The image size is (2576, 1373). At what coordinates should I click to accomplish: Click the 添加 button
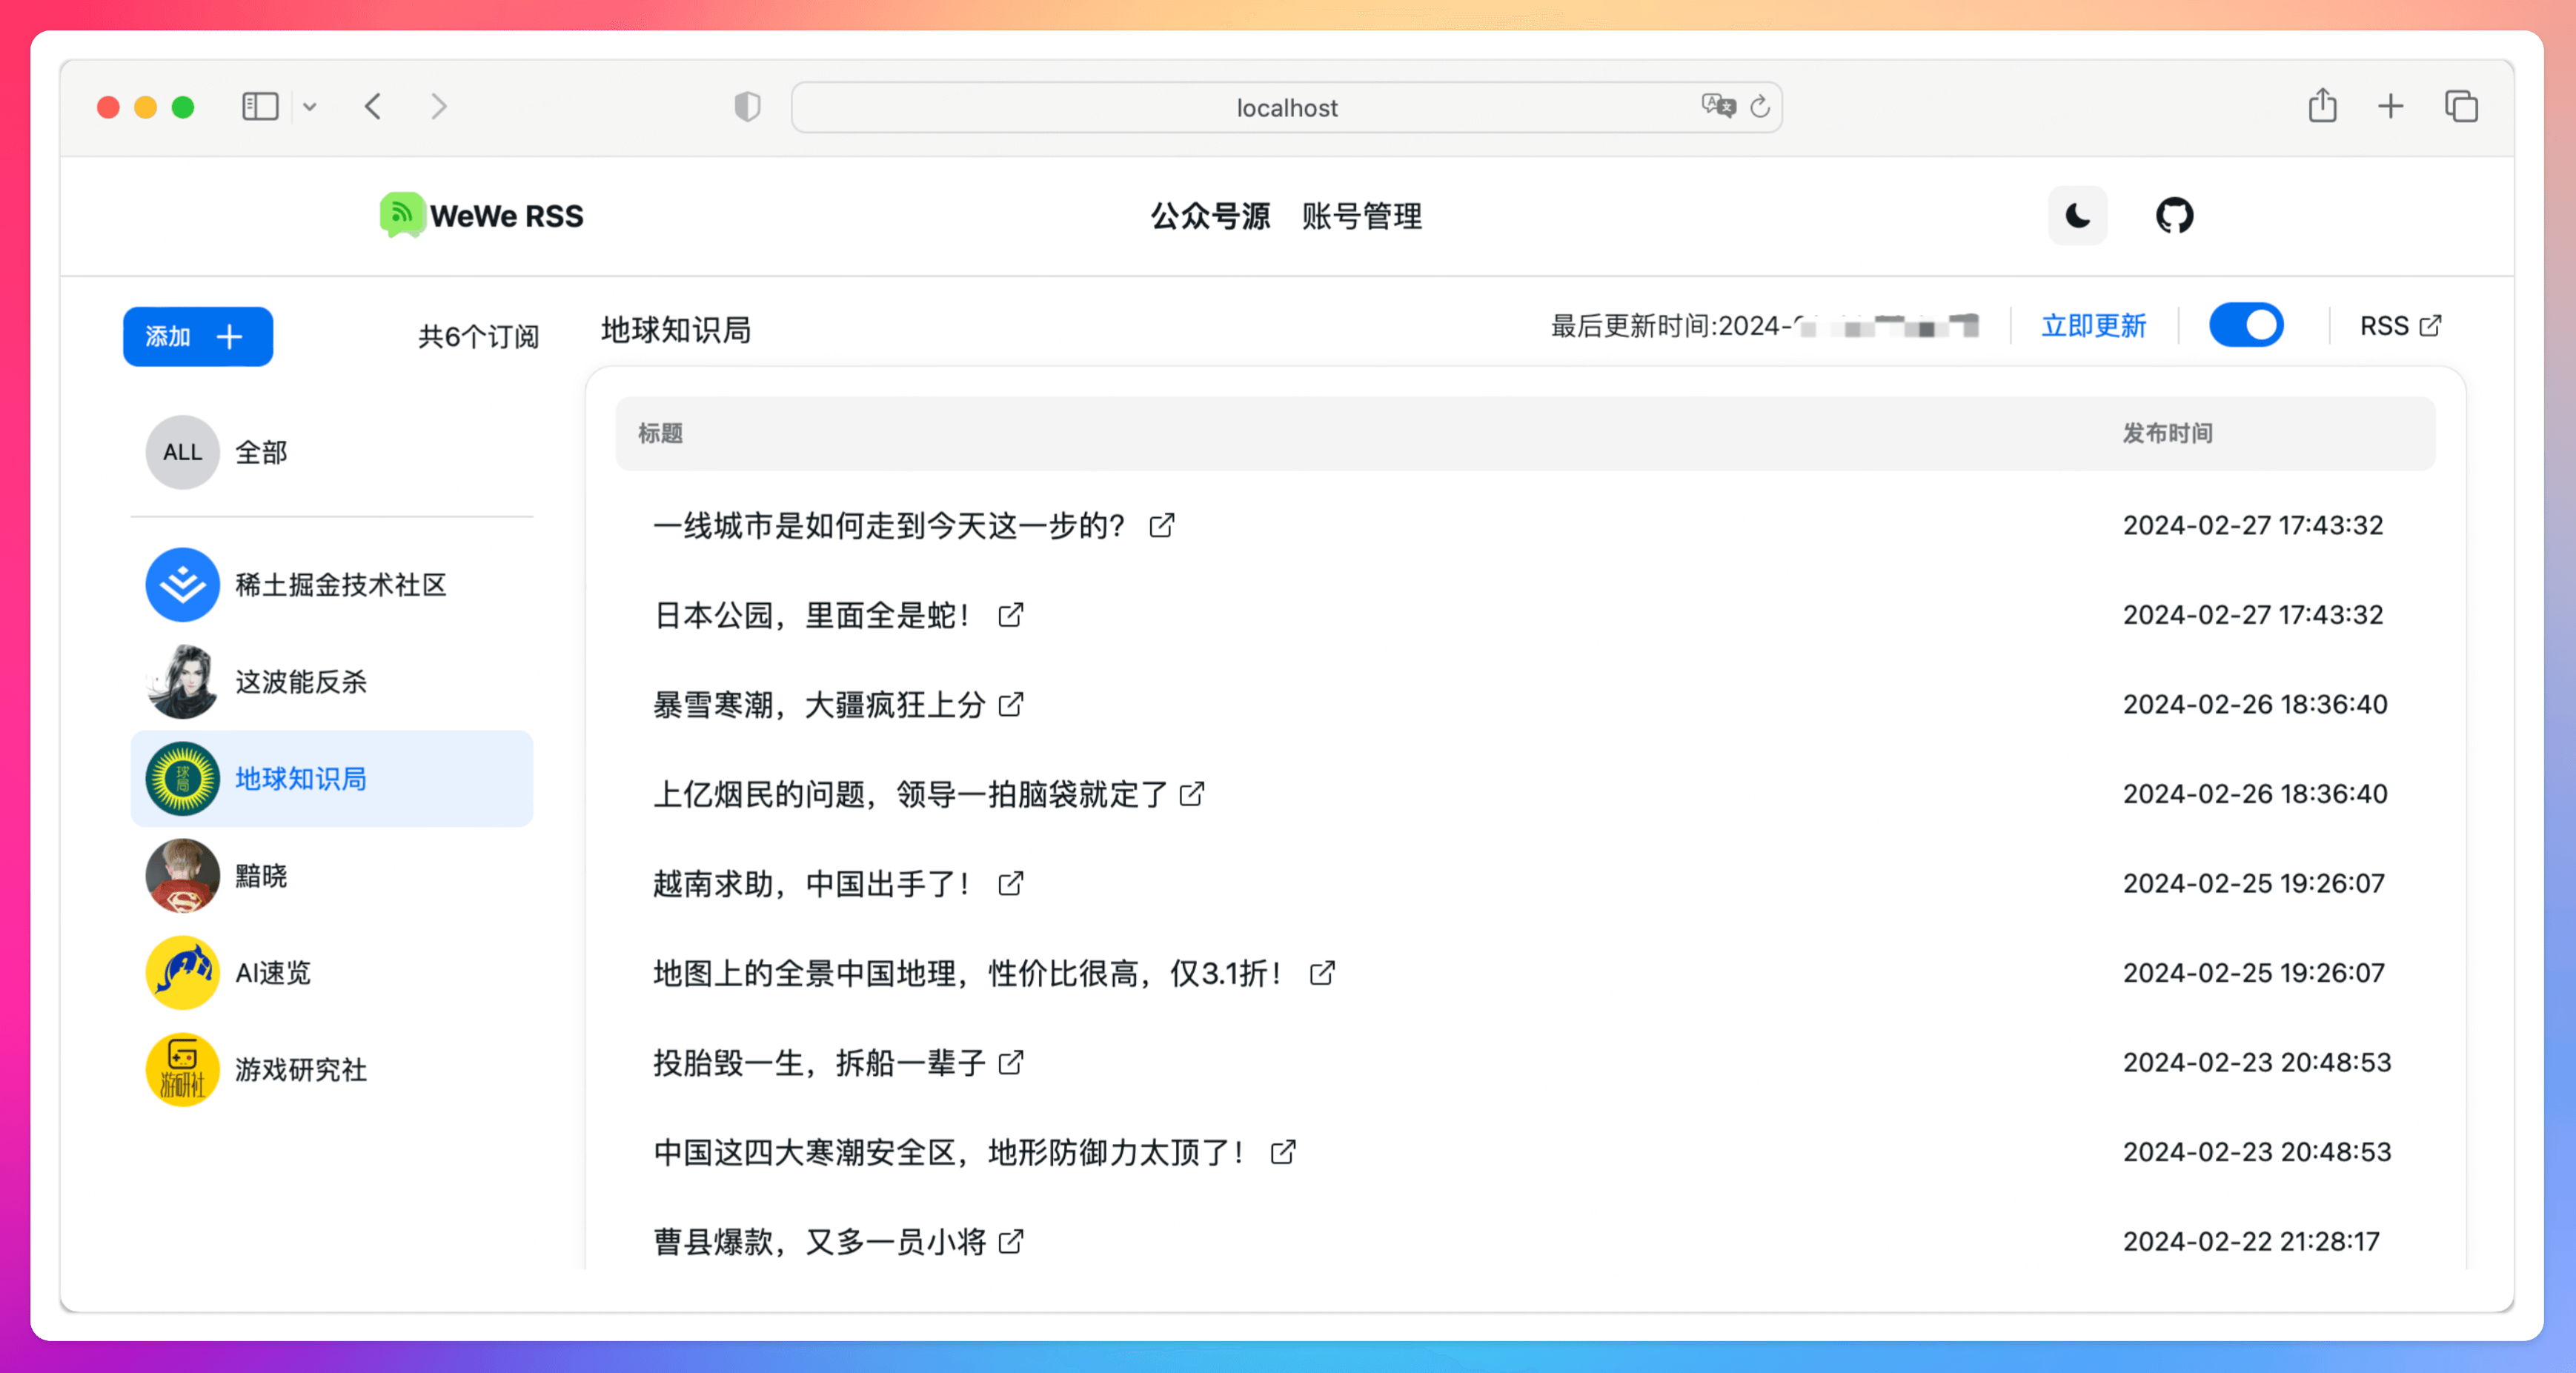click(197, 336)
